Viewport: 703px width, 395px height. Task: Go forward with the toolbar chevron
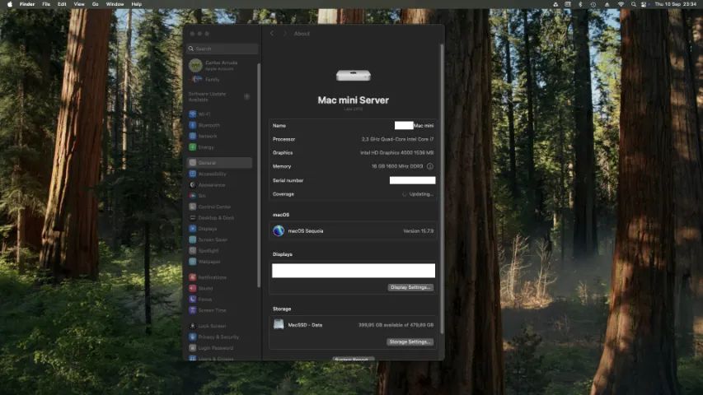coord(284,34)
